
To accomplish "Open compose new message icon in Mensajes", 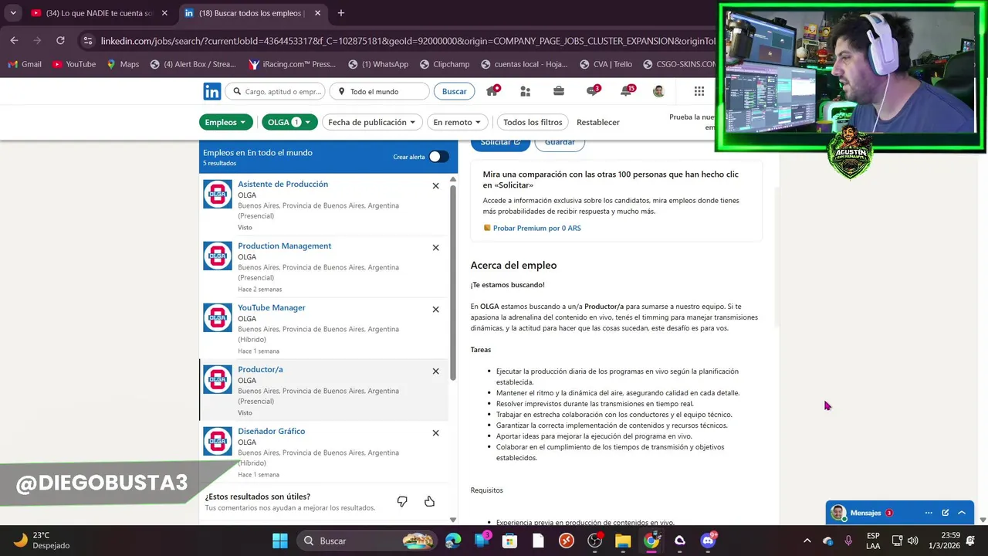I will [946, 513].
